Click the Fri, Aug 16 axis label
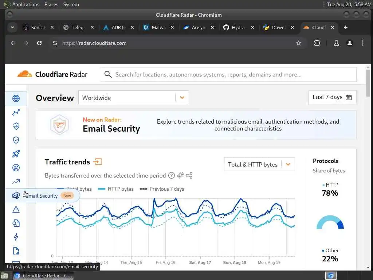 pos(166,262)
